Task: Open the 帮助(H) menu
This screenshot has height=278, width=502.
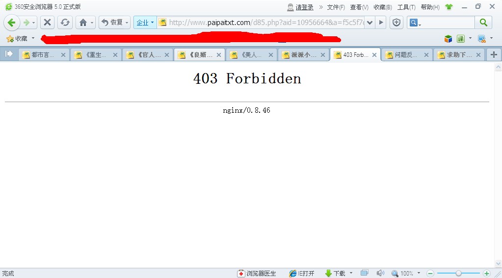Action: pos(430,7)
